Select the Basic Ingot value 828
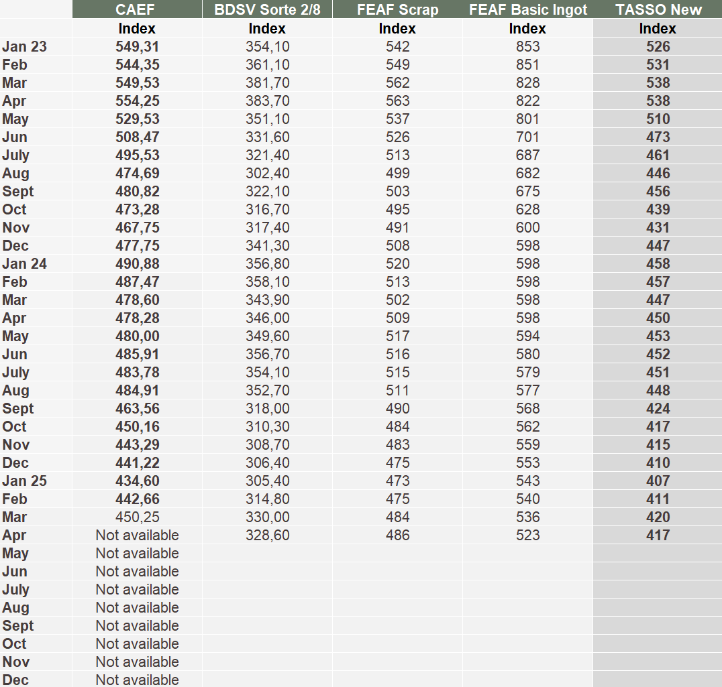 click(527, 82)
